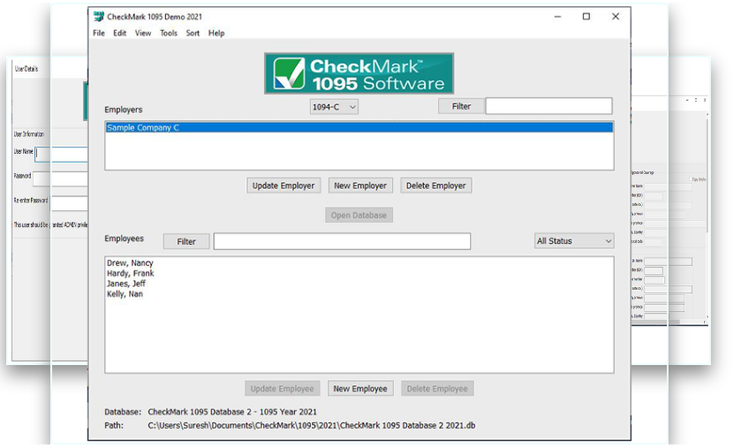
Task: Click the database file path text
Action: tap(311, 425)
